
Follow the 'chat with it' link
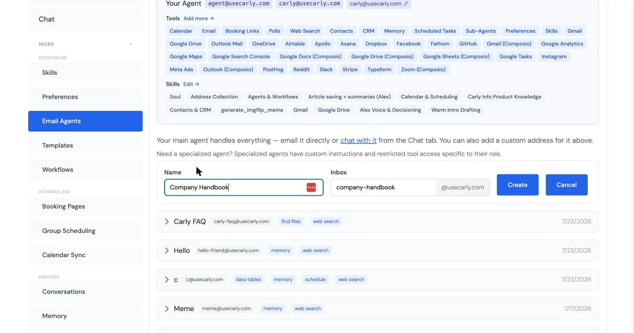click(358, 140)
